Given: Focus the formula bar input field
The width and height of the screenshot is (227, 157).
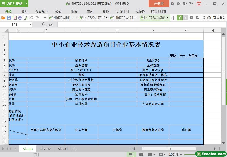Looking at the screenshot, I should (141, 24).
